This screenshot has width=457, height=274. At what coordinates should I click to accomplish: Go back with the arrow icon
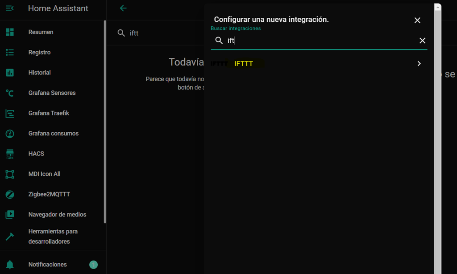(123, 8)
